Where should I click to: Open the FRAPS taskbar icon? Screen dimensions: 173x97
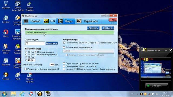pyautogui.click(x=48, y=94)
